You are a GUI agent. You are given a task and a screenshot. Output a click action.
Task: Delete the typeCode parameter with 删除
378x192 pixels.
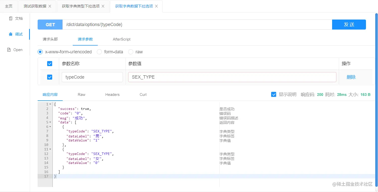(x=351, y=77)
